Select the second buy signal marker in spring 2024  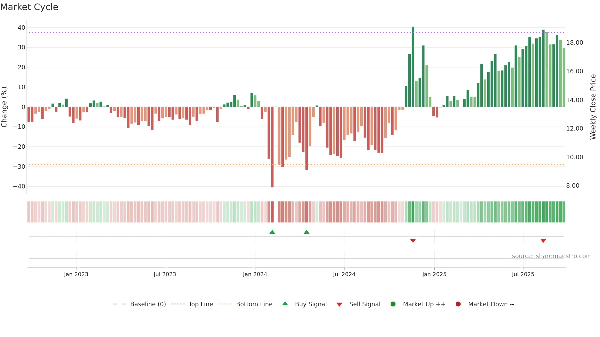[306, 232]
